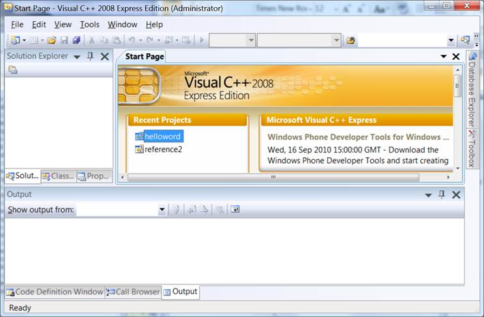Click the Start Page vertical scrollbar thumb
The width and height of the screenshot is (484, 317).
pos(457,86)
